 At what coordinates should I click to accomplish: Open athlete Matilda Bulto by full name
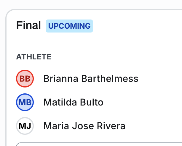click(73, 102)
